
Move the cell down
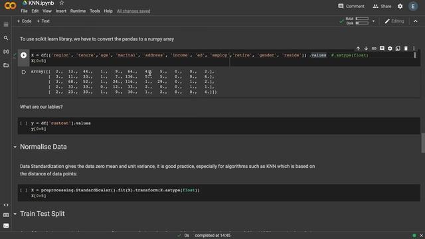366,48
